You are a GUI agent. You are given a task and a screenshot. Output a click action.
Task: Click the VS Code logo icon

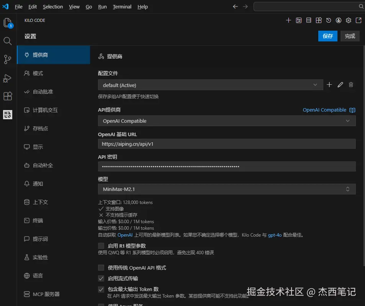coord(5,6)
